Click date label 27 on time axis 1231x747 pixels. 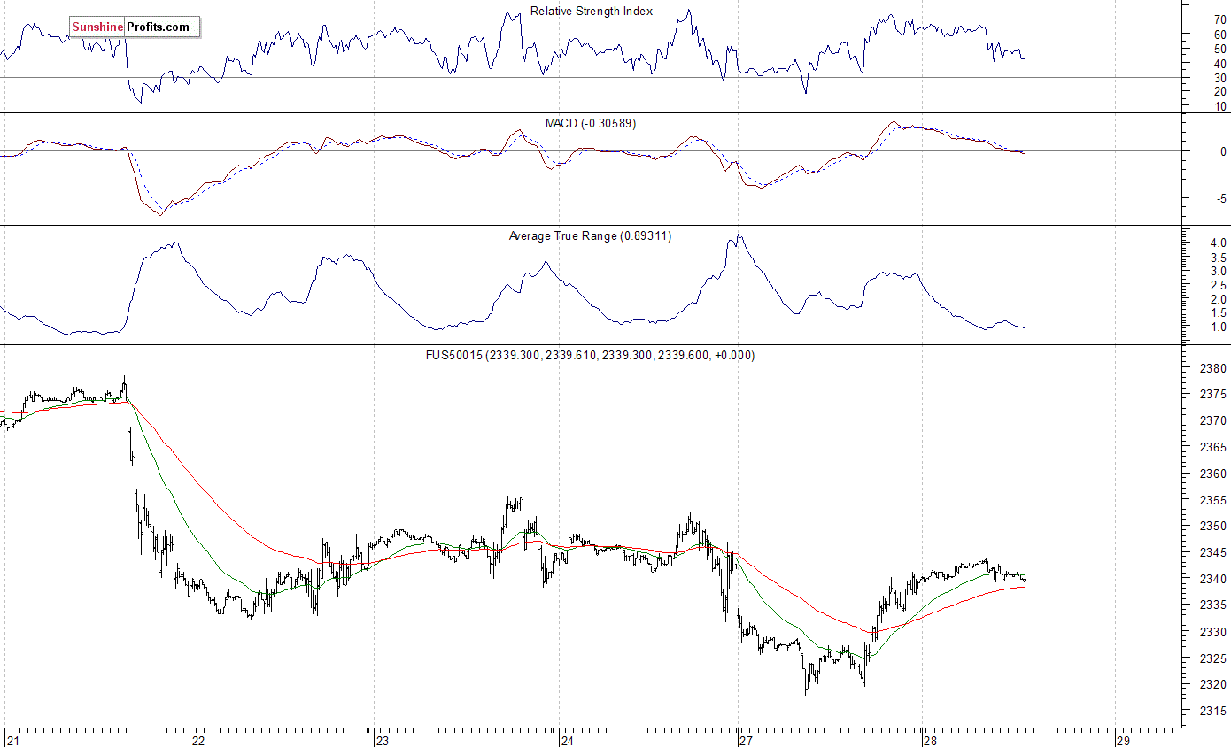[745, 740]
